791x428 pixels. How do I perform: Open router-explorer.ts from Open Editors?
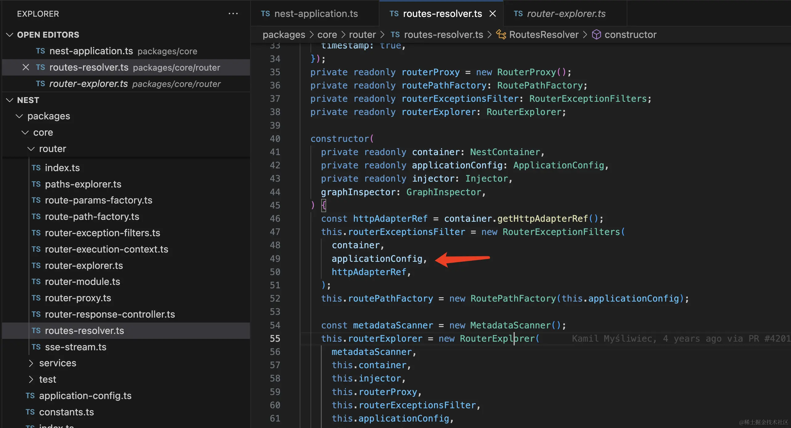point(126,84)
